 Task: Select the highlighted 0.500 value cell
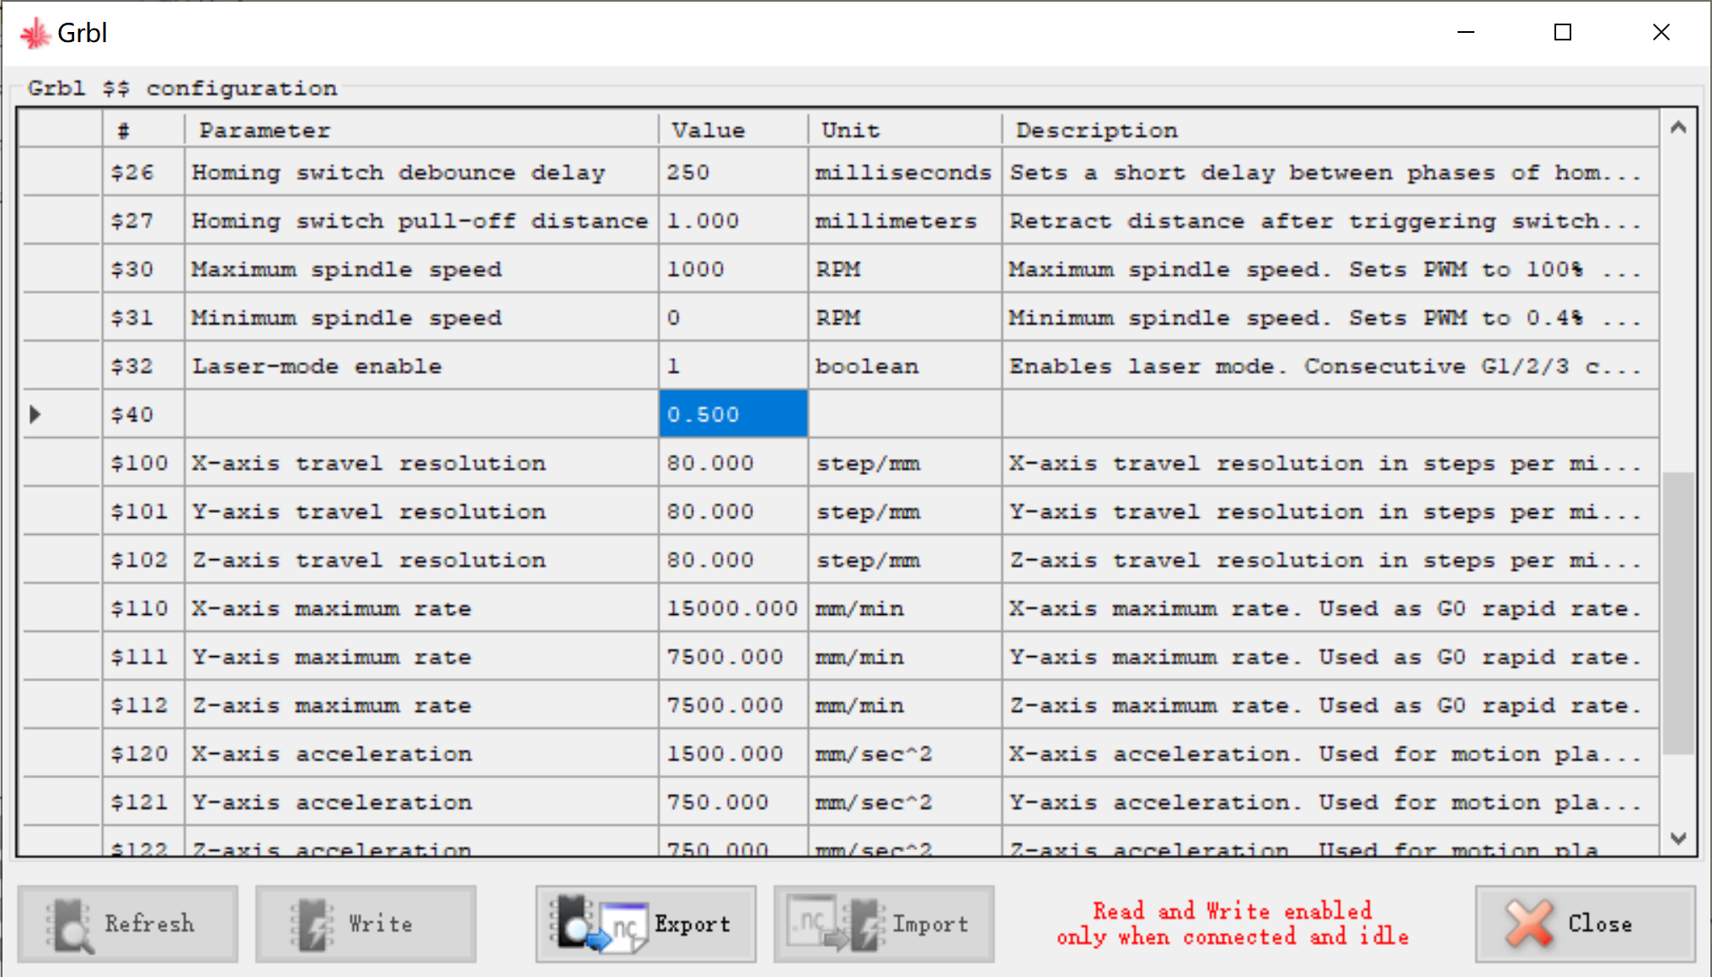coord(732,414)
